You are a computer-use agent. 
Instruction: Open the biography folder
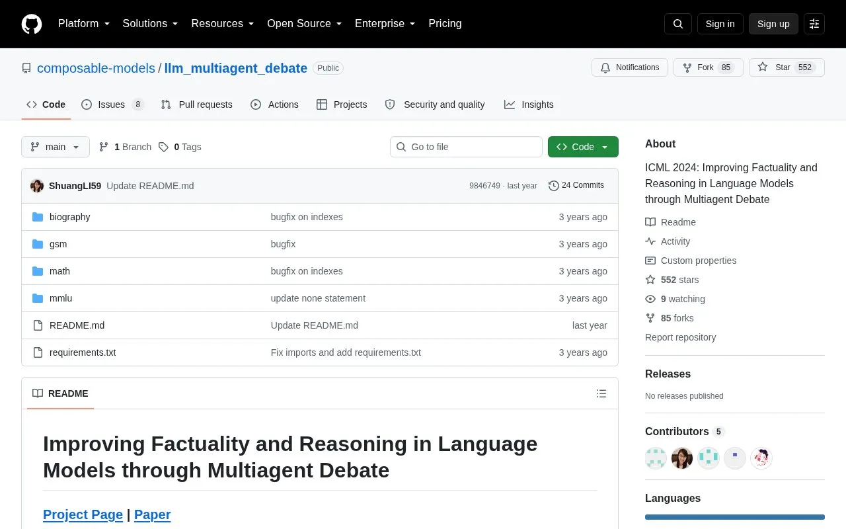[x=69, y=217]
